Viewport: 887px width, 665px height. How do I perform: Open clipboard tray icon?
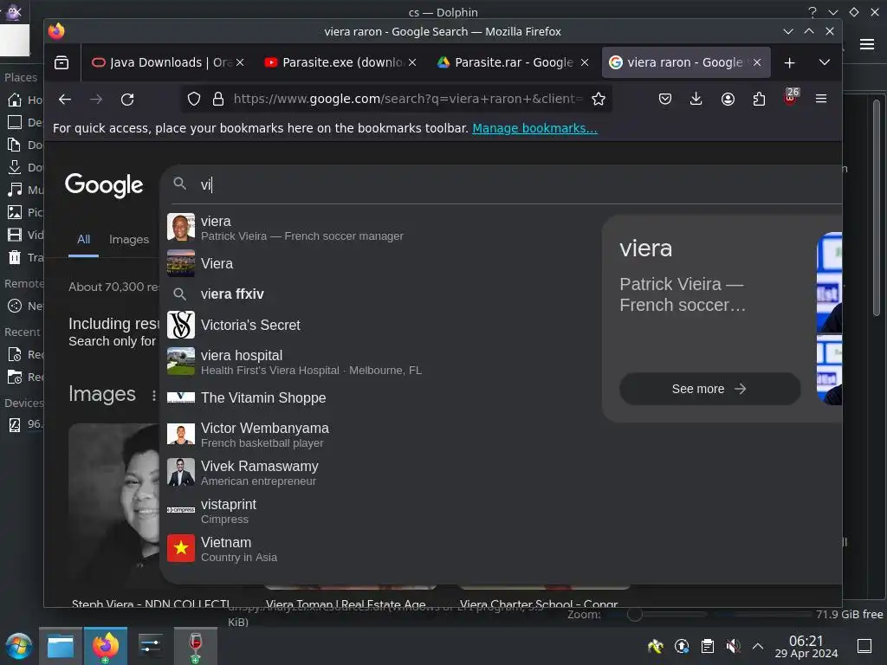707,646
